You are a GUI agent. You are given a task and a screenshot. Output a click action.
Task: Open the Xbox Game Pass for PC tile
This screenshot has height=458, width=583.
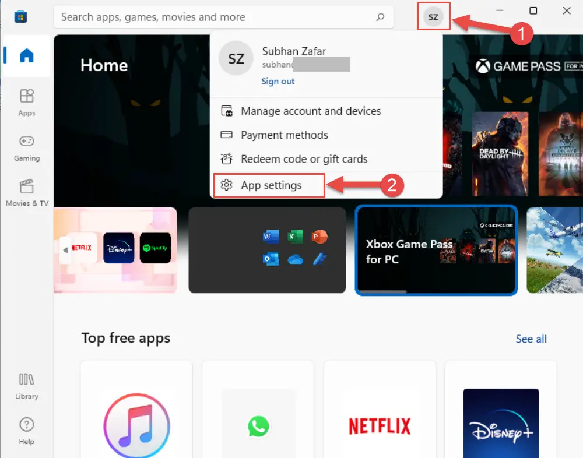436,250
